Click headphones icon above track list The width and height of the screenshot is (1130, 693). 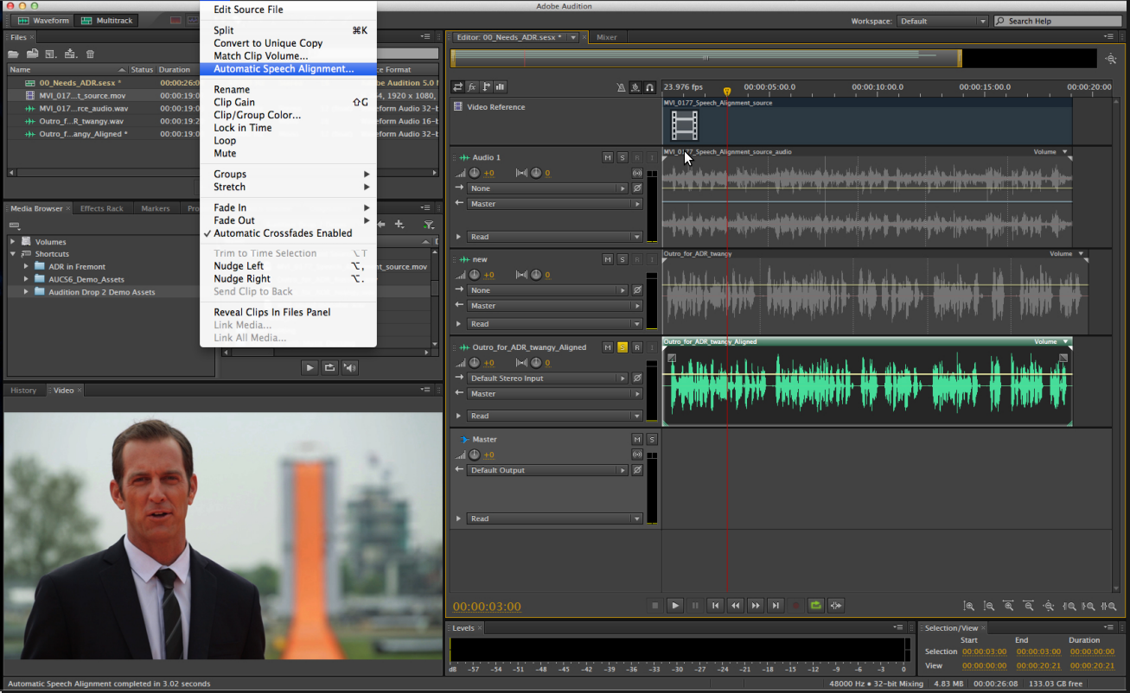tap(649, 87)
